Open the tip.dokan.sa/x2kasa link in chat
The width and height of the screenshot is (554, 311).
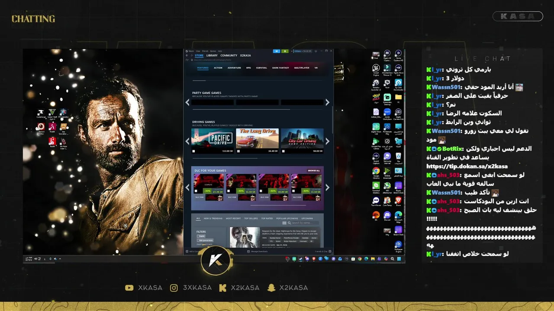point(467,166)
